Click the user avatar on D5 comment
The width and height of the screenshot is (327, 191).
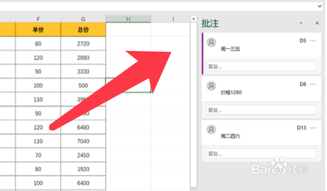211,42
